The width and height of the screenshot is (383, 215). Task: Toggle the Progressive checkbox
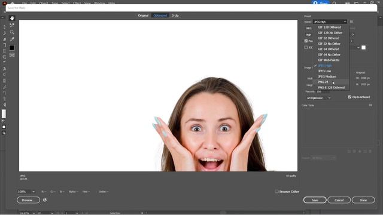point(306,41)
